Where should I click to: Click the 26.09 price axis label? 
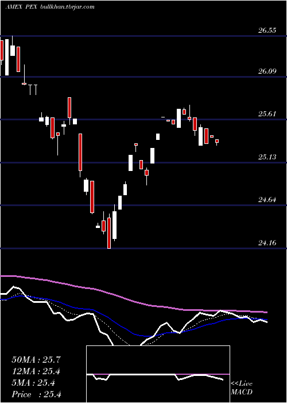[267, 71]
